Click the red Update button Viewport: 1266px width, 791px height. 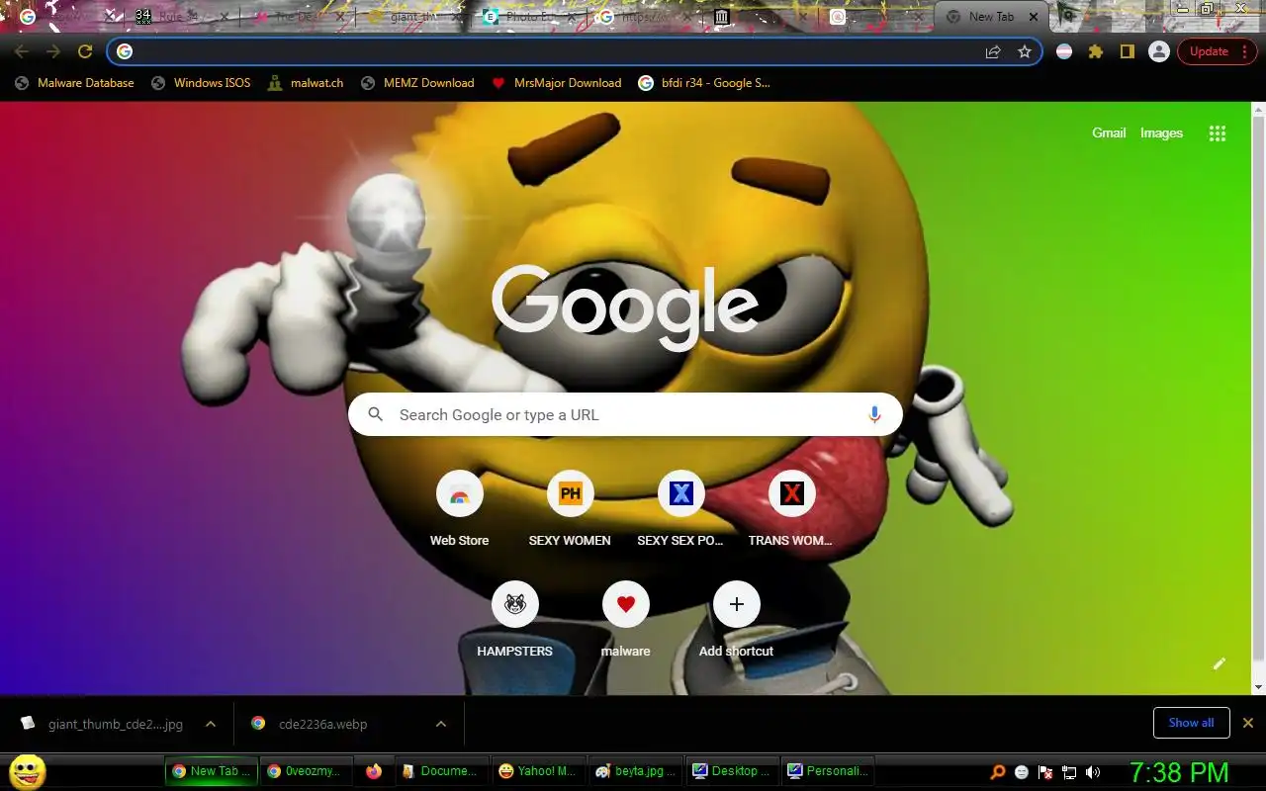(x=1217, y=51)
